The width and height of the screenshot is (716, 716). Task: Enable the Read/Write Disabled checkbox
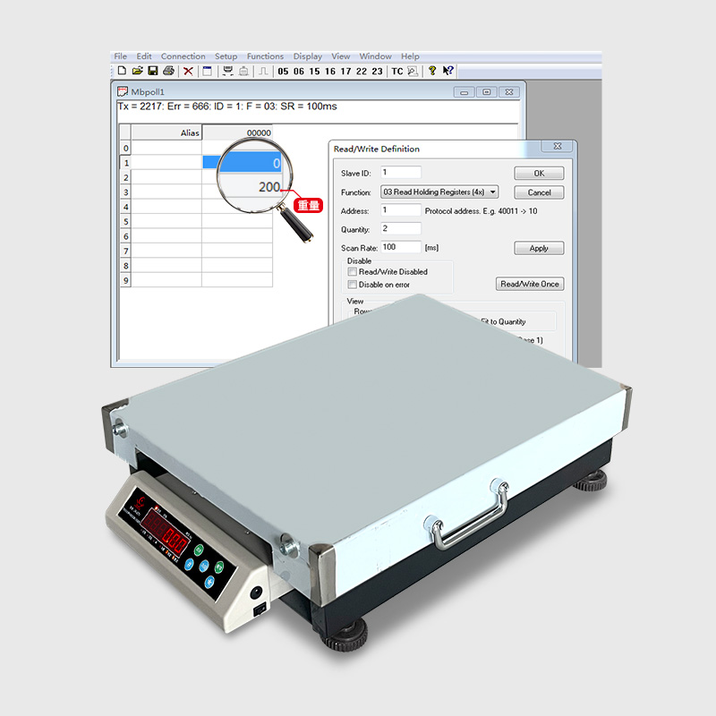pos(352,272)
